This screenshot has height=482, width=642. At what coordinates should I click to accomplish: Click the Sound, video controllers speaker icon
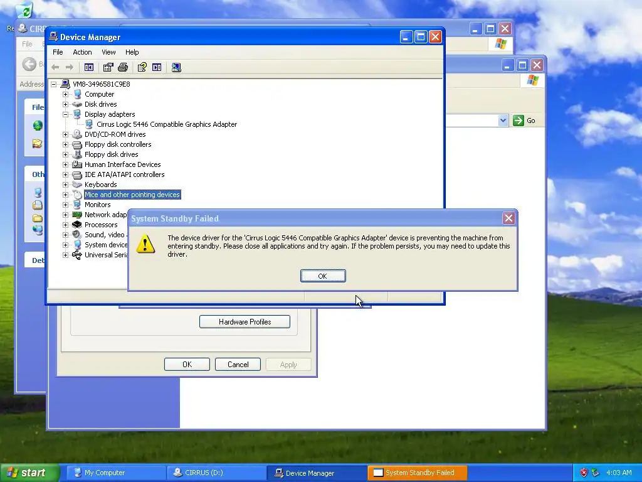[77, 235]
